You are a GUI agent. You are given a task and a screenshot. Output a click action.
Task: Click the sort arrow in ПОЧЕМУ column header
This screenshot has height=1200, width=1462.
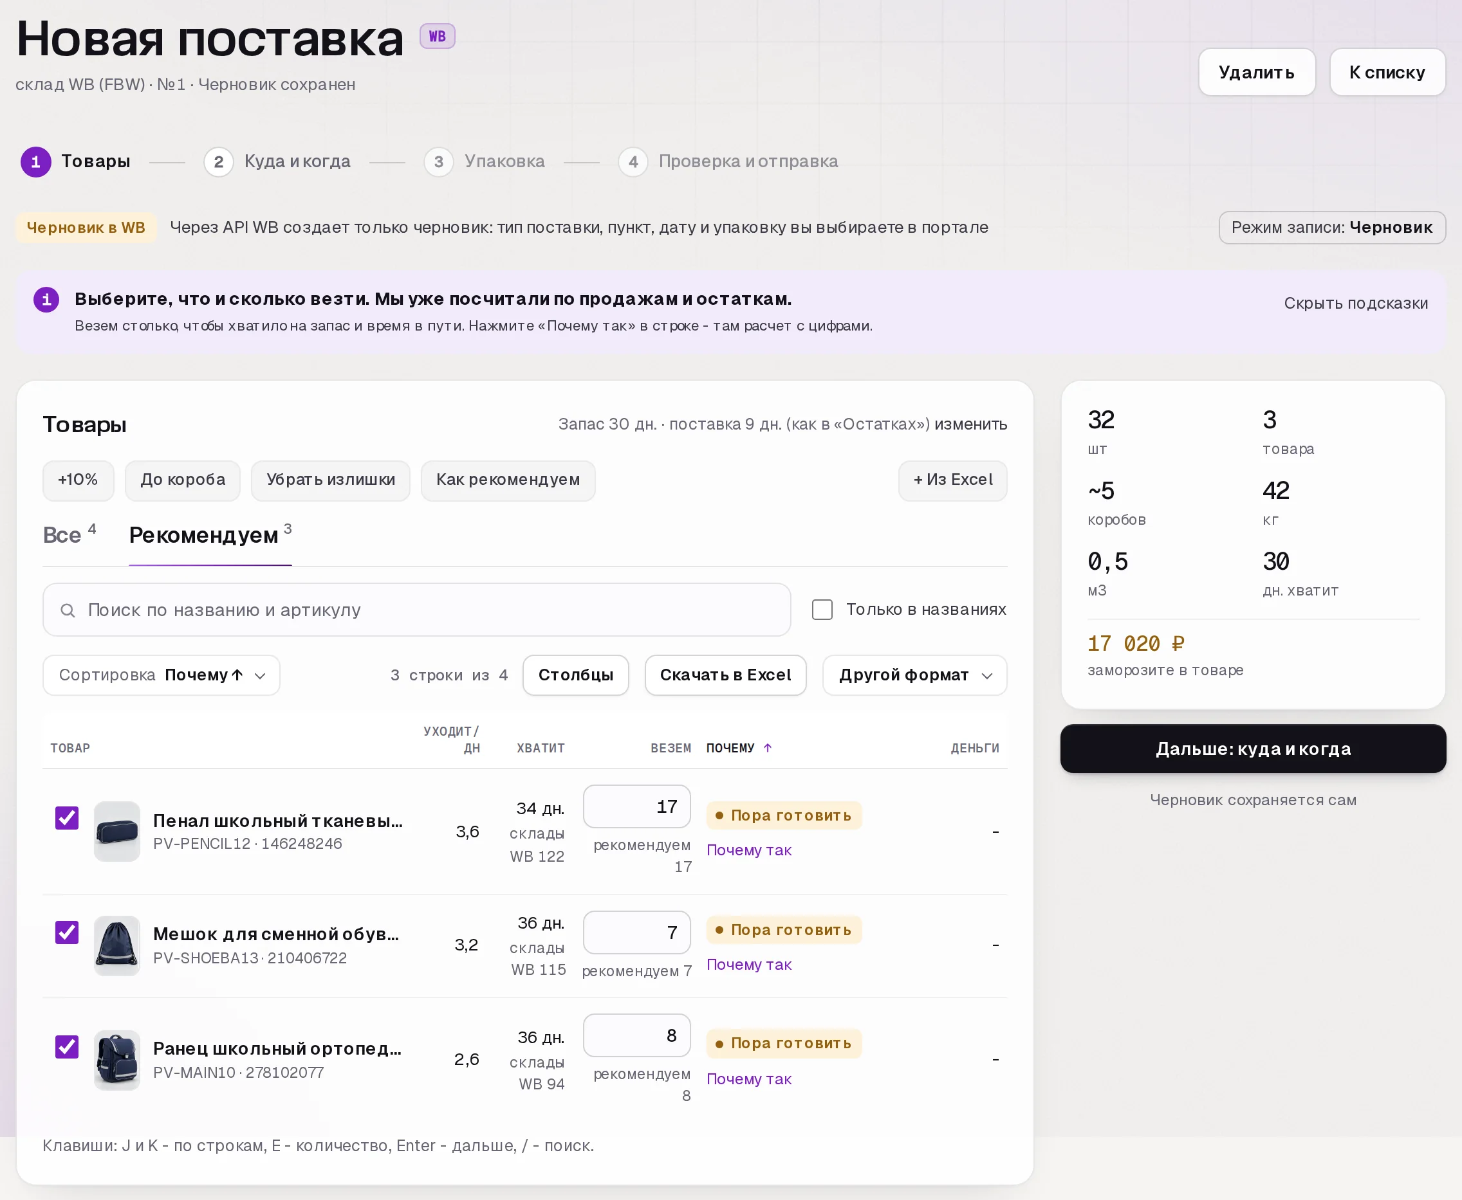coord(768,748)
